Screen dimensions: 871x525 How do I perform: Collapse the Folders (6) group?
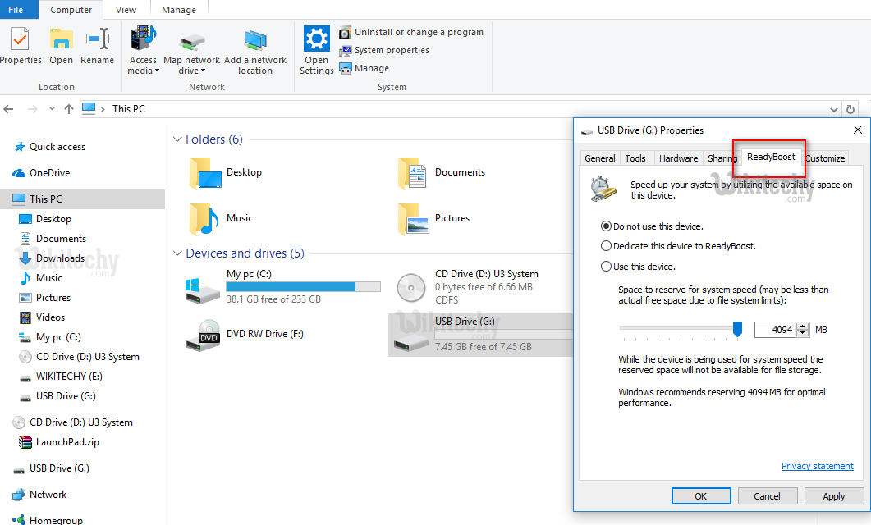coord(177,139)
